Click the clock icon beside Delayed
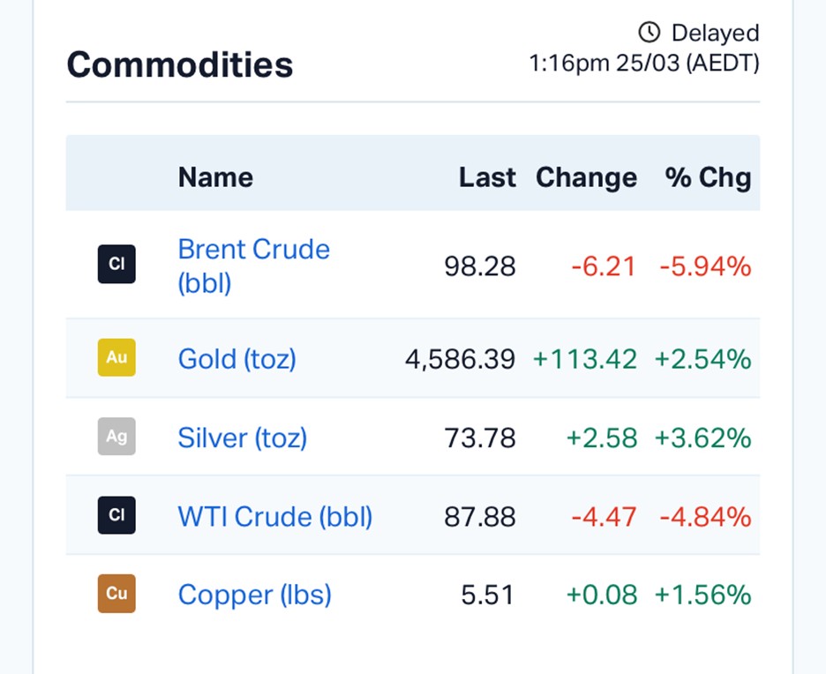The height and width of the screenshot is (674, 826). (649, 33)
